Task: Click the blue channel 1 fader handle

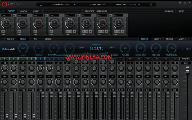Action: pos(43,95)
